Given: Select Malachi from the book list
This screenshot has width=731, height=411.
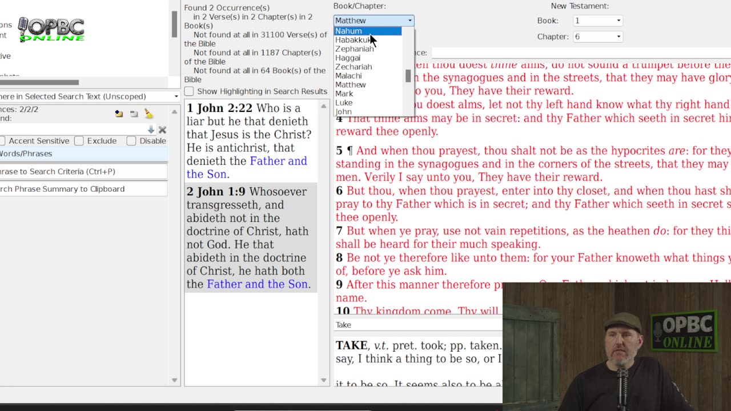Looking at the screenshot, I should (348, 76).
